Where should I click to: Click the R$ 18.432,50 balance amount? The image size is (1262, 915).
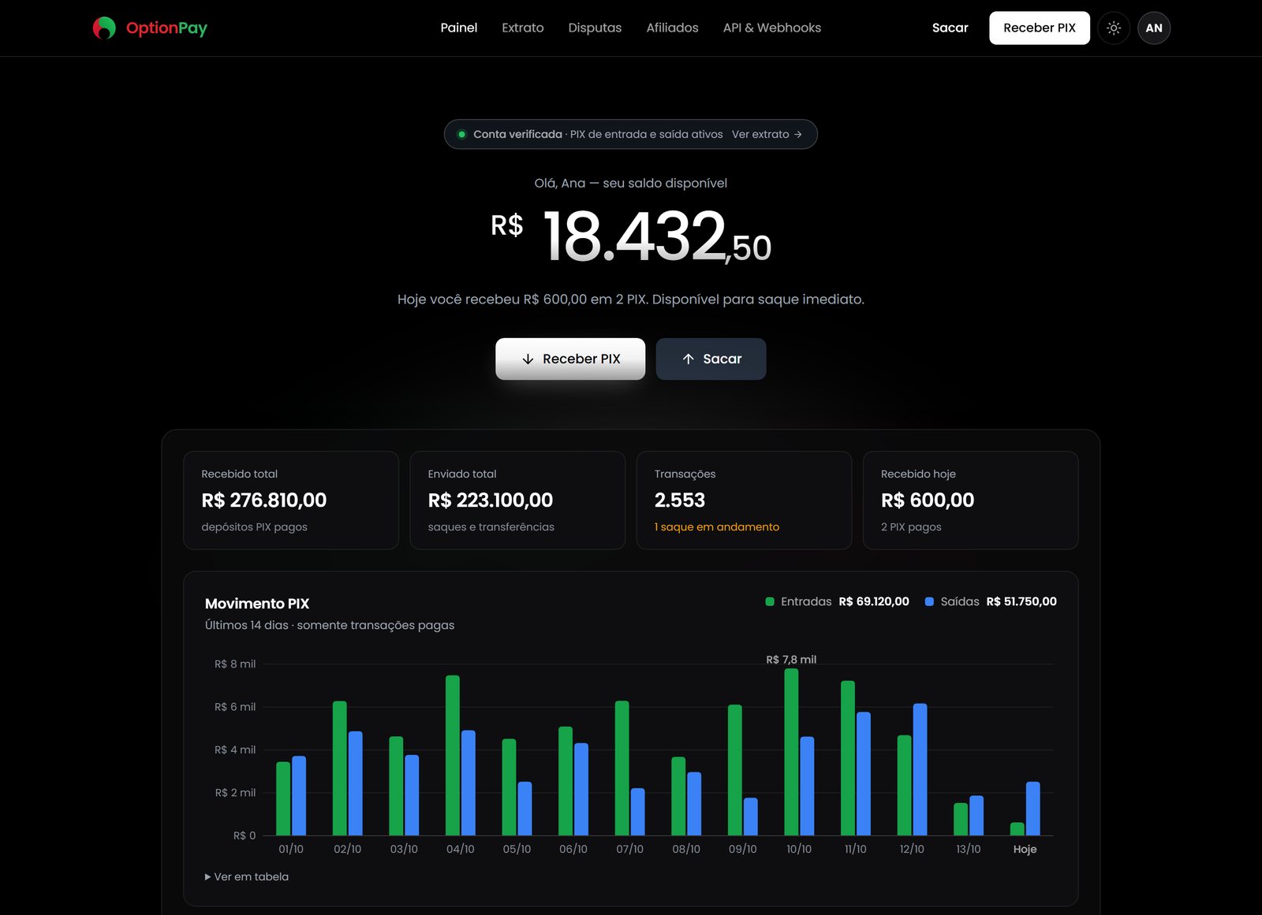pyautogui.click(x=631, y=236)
